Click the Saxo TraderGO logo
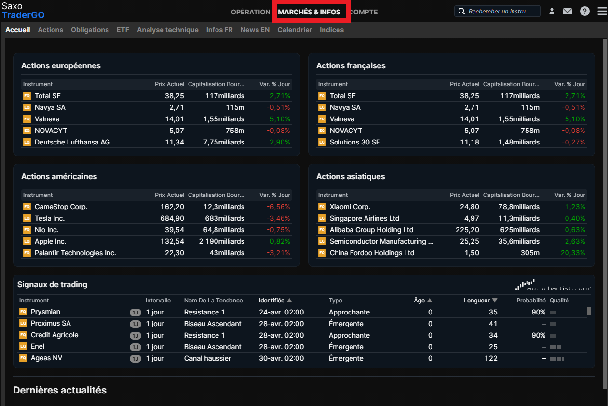Viewport: 608px width, 406px height. (23, 11)
